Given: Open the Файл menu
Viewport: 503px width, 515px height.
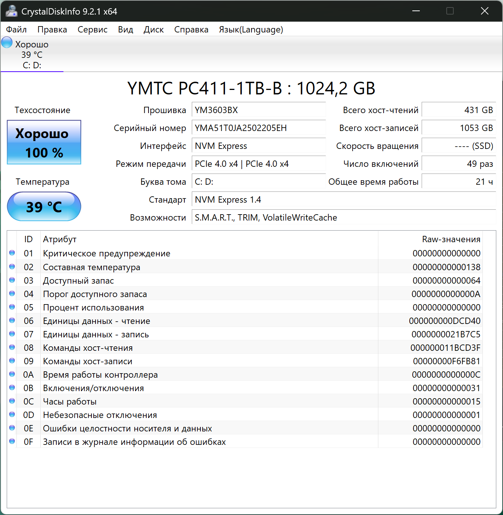Looking at the screenshot, I should coord(16,29).
